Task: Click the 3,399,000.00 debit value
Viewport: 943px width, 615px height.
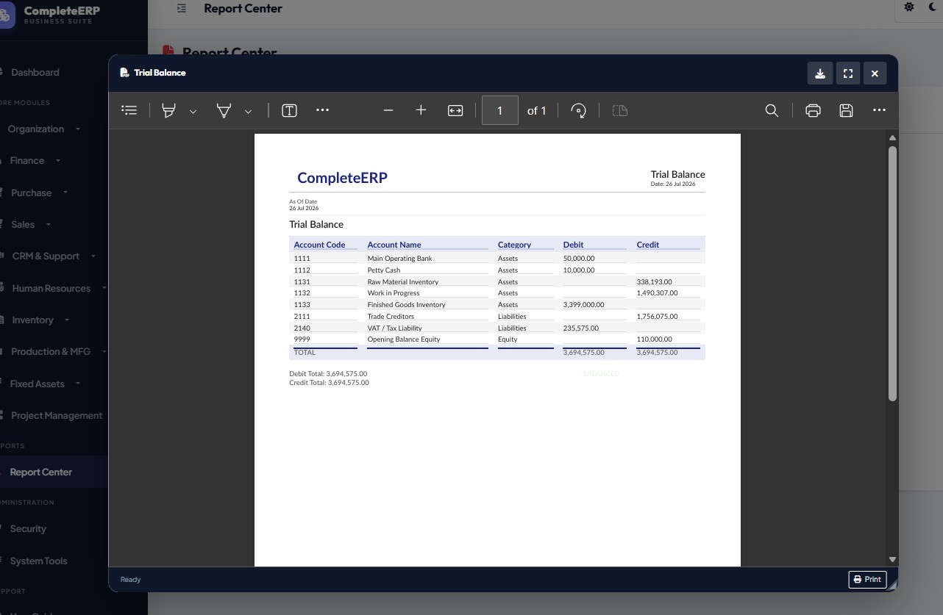Action: 583,305
